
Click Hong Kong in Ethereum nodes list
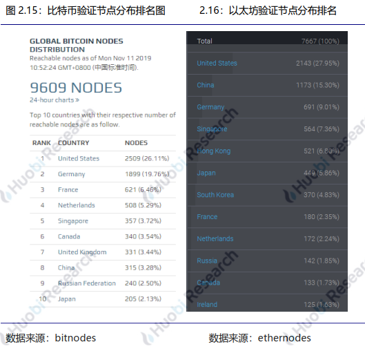click(213, 151)
